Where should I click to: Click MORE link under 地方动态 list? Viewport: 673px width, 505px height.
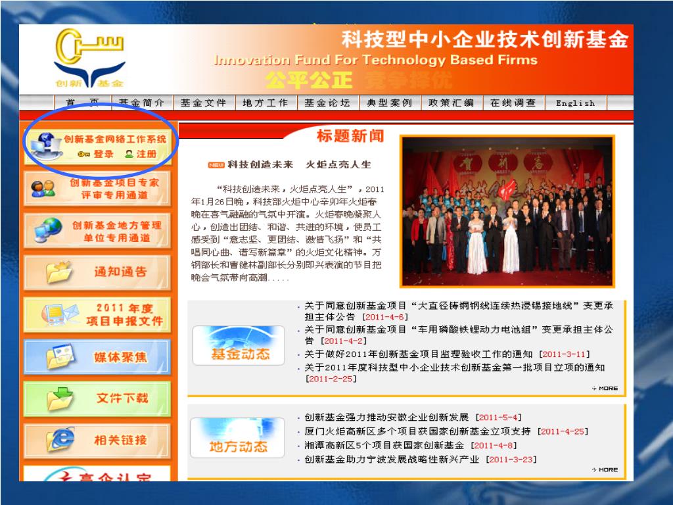[605, 469]
